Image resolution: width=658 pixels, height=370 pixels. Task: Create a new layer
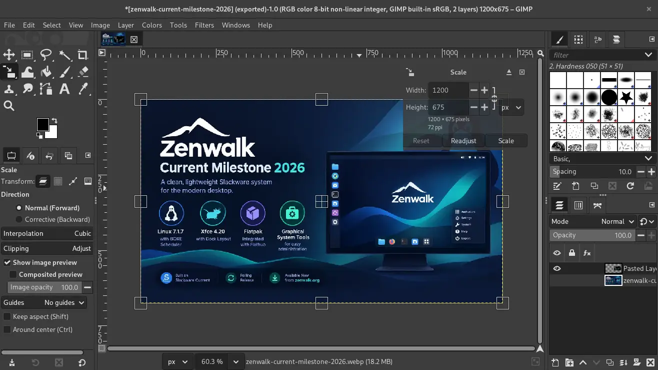pyautogui.click(x=555, y=362)
